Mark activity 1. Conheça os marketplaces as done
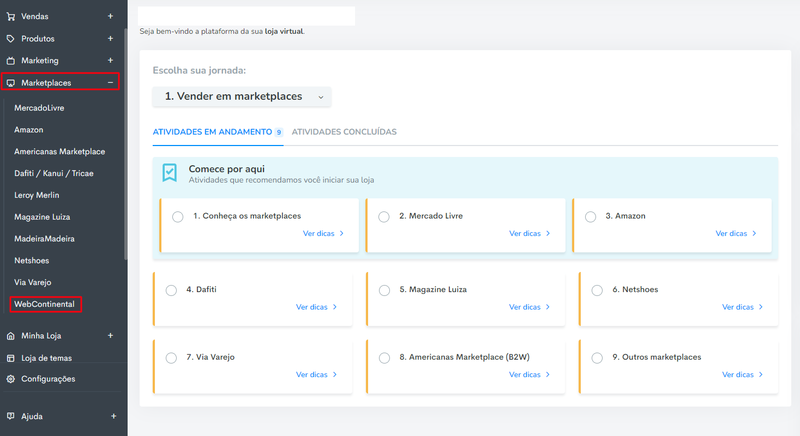 pos(178,217)
